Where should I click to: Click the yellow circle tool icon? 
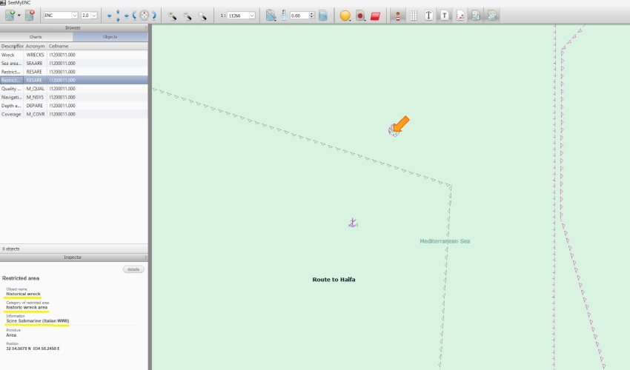pyautogui.click(x=345, y=16)
